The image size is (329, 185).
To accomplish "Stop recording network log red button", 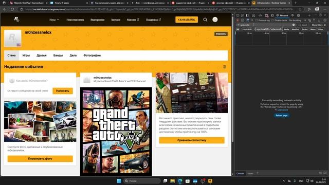I will (237, 21).
